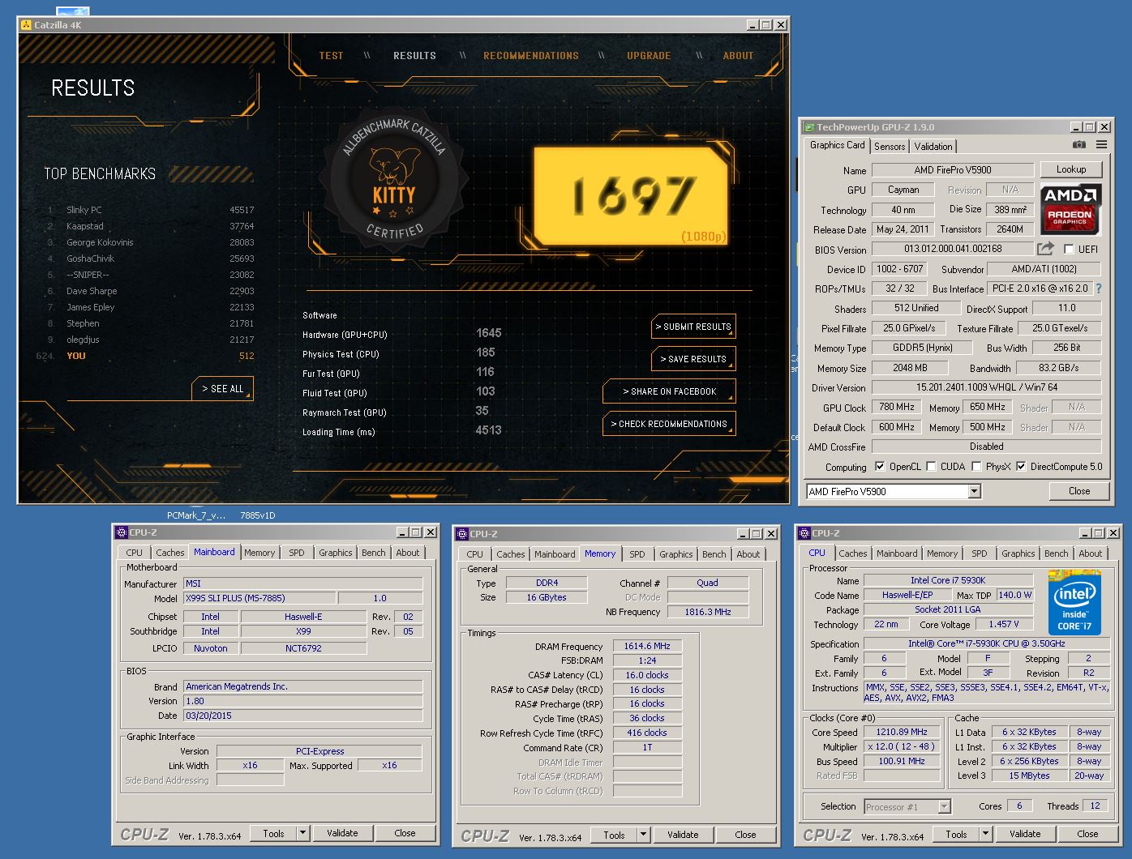Toggle the PhysX computing checkbox
This screenshot has height=859, width=1132.
point(976,467)
